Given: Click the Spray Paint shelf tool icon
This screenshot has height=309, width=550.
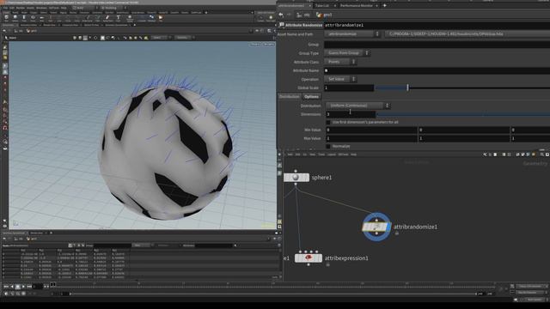Looking at the screenshot, I should pos(107,17).
